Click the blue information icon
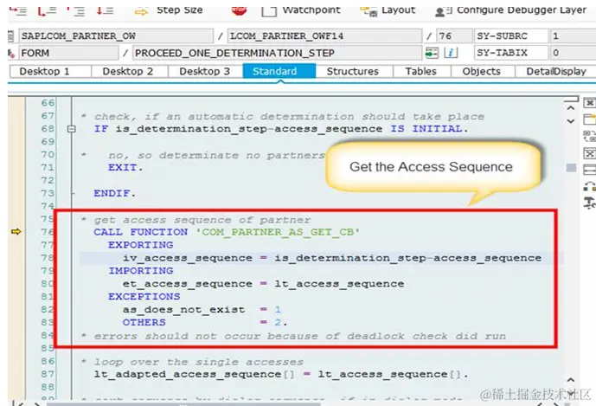 [x=451, y=53]
